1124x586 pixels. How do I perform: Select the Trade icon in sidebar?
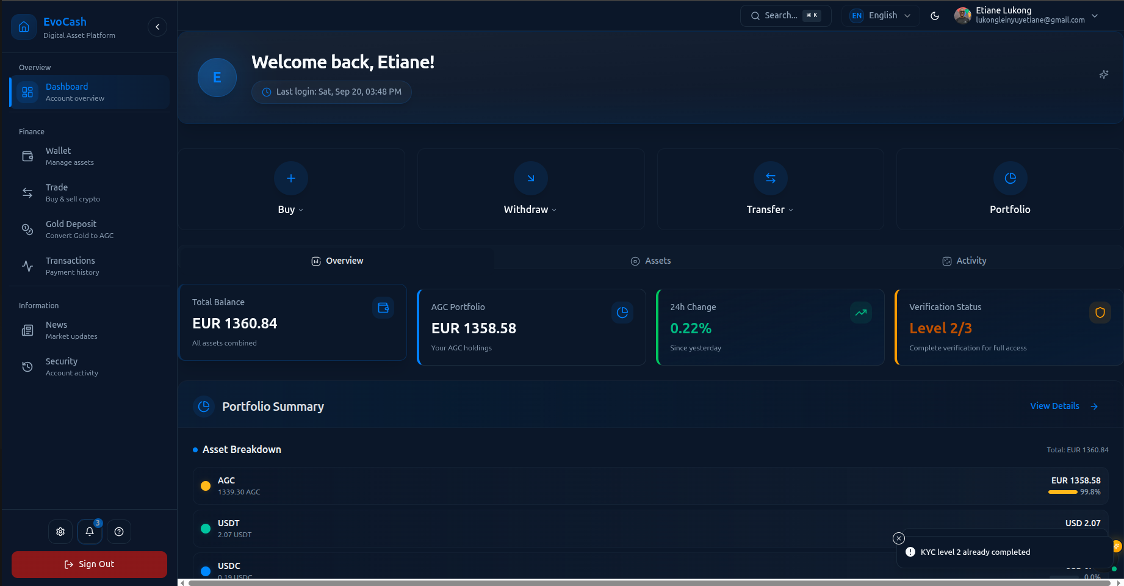(x=27, y=192)
